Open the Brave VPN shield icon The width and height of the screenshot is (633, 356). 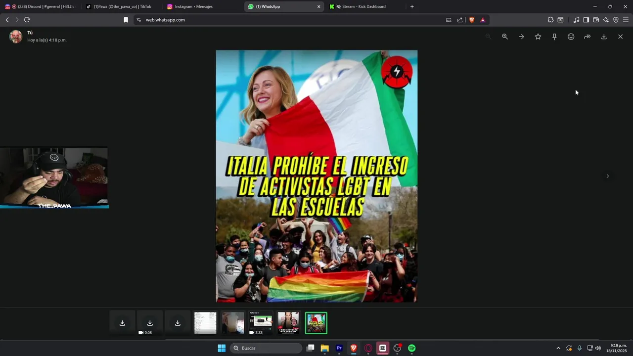(x=616, y=20)
